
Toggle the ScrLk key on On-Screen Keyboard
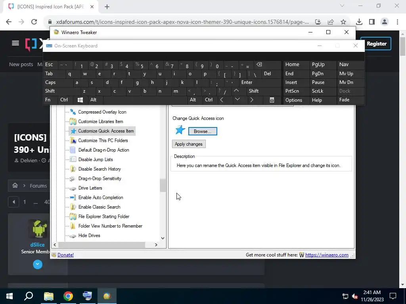[322, 91]
